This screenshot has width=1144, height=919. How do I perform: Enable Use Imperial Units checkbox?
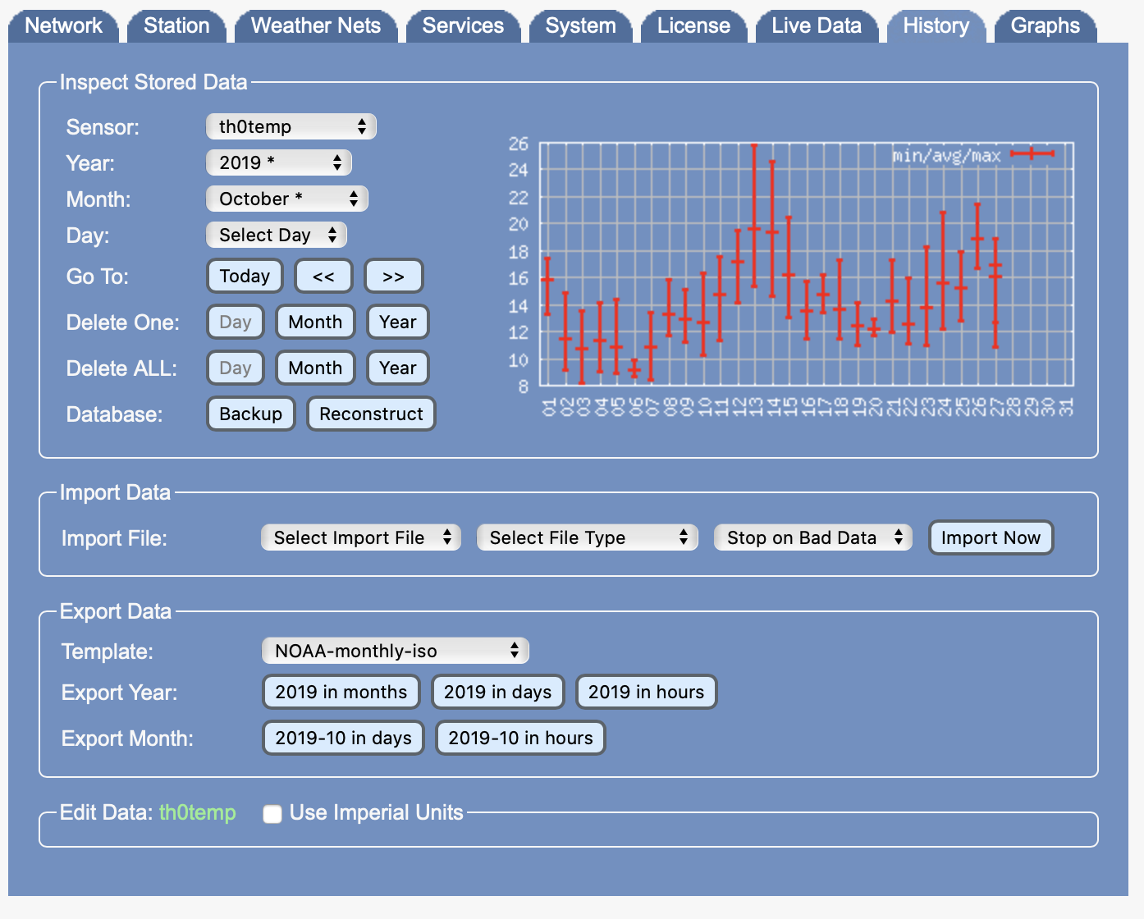click(272, 813)
